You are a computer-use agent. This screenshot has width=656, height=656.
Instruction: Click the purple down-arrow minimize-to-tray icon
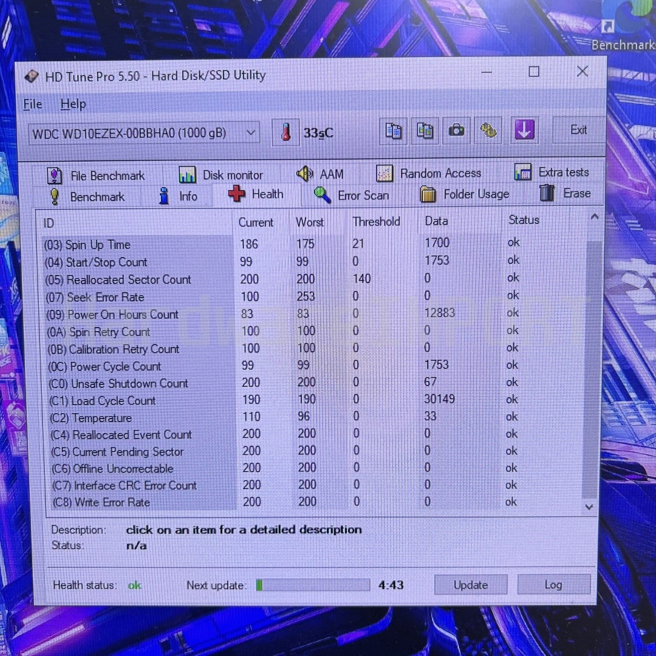(x=524, y=129)
